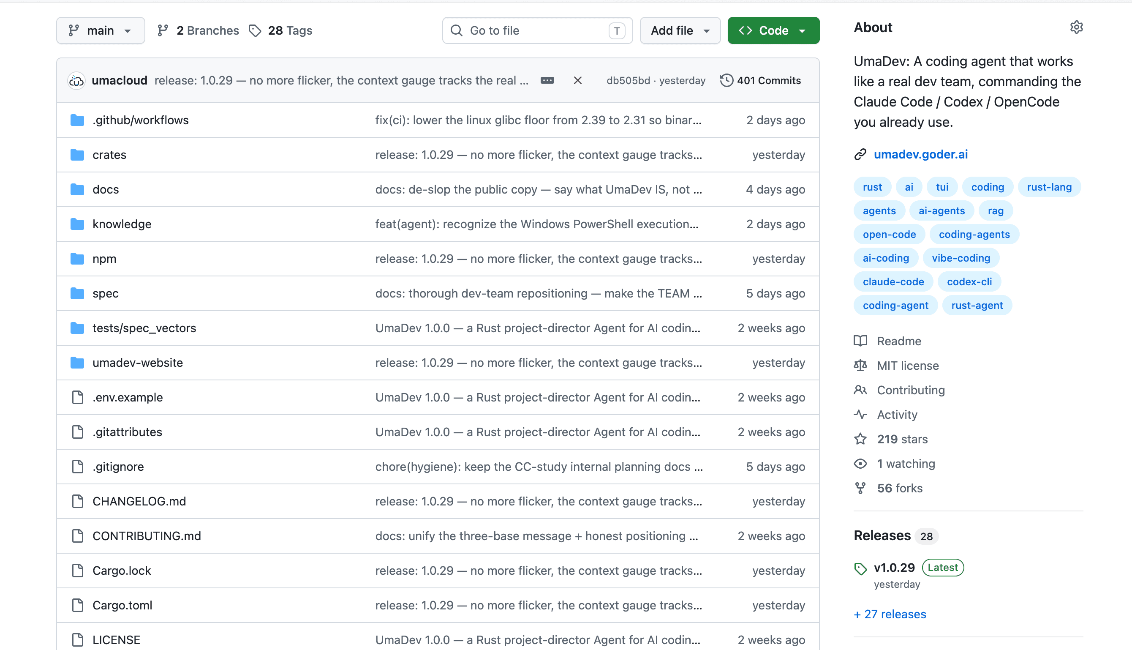Image resolution: width=1132 pixels, height=650 pixels.
Task: Open release v1.0.29 Latest
Action: click(x=918, y=568)
